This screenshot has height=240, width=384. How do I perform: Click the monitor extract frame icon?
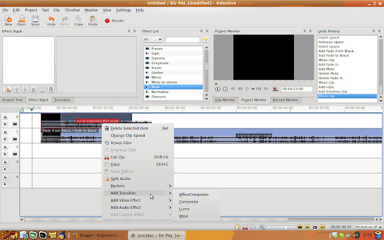pos(275,89)
